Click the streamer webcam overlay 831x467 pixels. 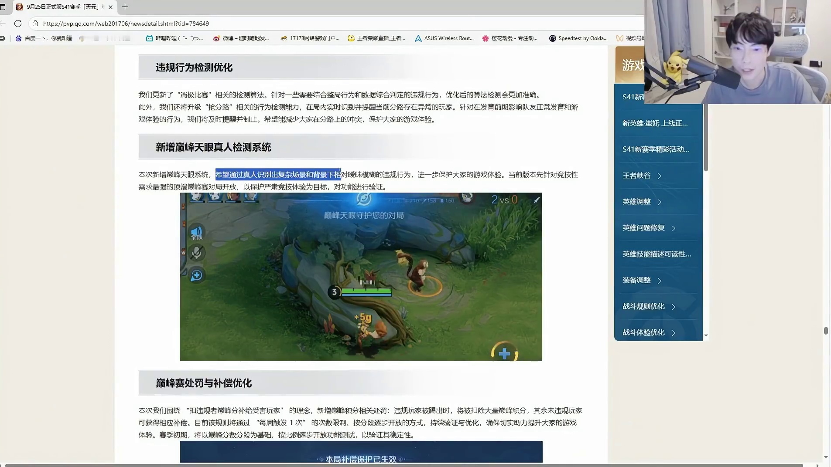738,52
